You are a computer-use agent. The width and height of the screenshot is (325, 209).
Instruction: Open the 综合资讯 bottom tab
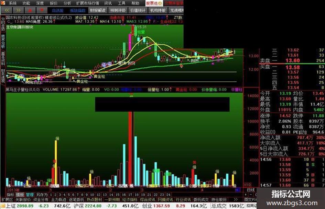click(148, 200)
